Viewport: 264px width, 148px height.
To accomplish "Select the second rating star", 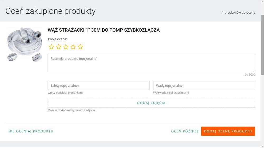I will [x=59, y=47].
